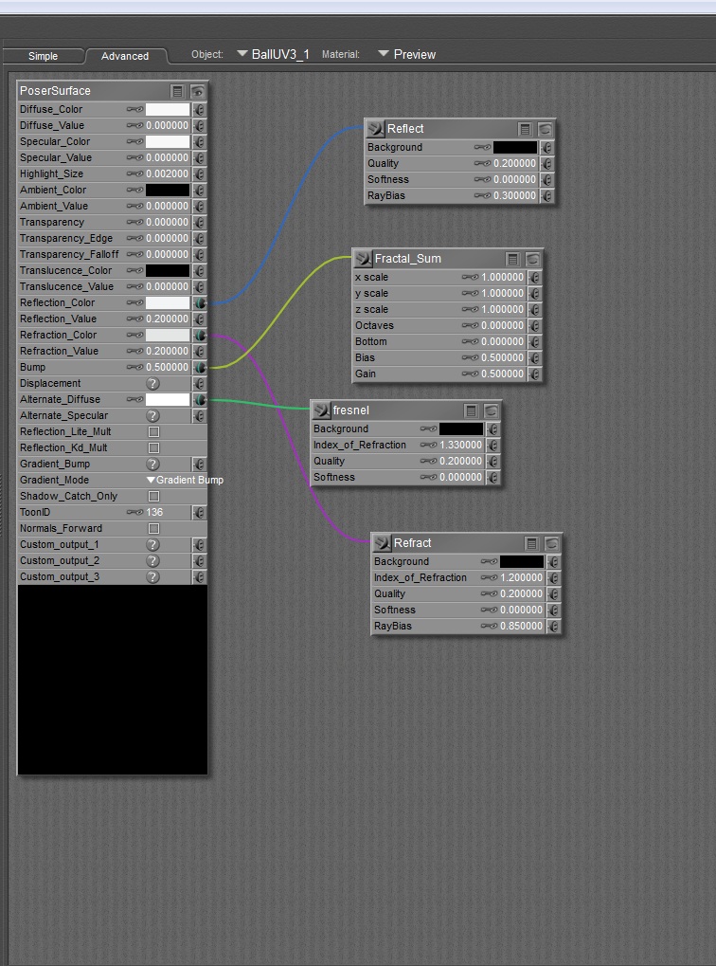The width and height of the screenshot is (716, 966).
Task: Edit fresnel Index_of_Refraction value 1.330000
Action: (x=460, y=445)
